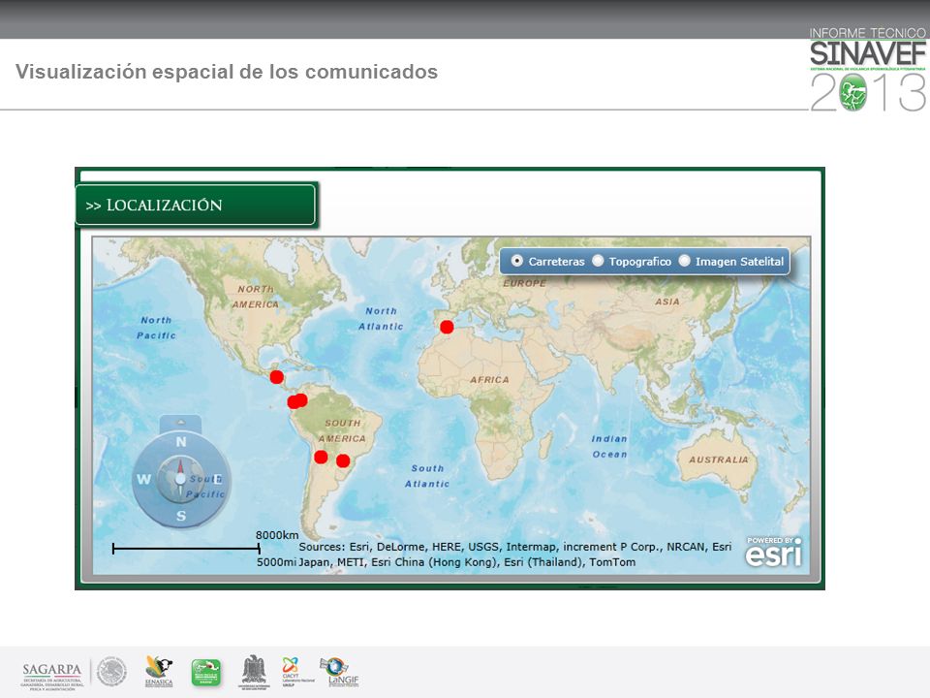This screenshot has height=698, width=930.
Task: Click the NORTH AMERICA map label
Action: (x=256, y=297)
